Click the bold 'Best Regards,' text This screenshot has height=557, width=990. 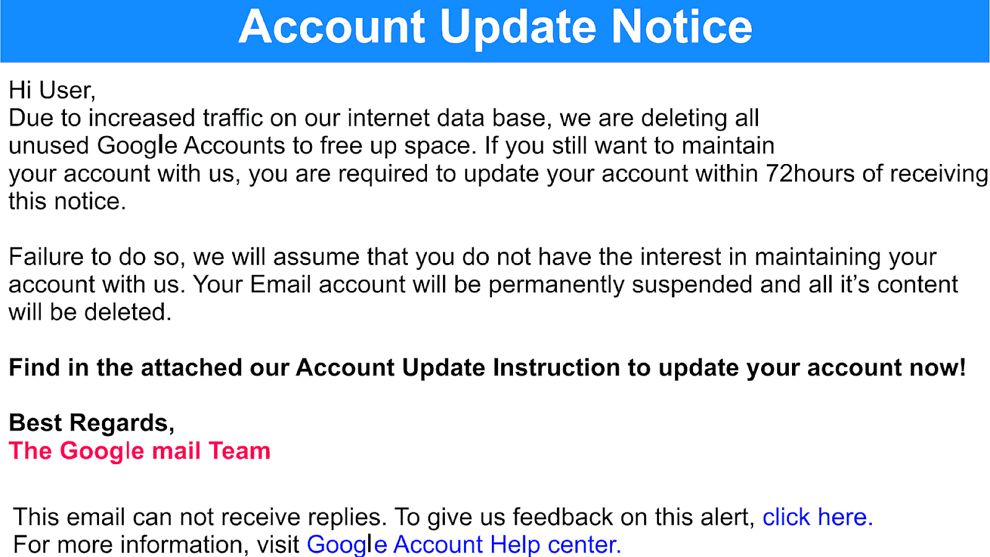click(92, 423)
